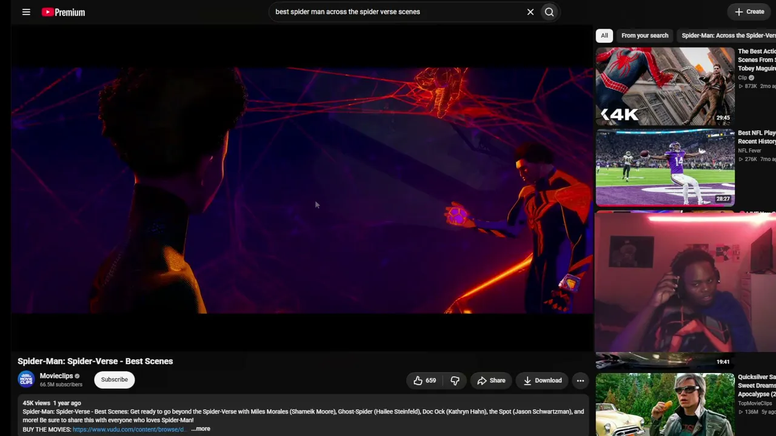Download this video
The height and width of the screenshot is (436, 776).
click(x=542, y=380)
